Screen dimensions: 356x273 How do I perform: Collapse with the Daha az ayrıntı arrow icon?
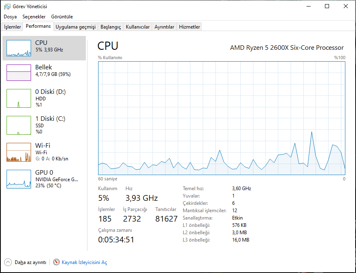[8, 262]
